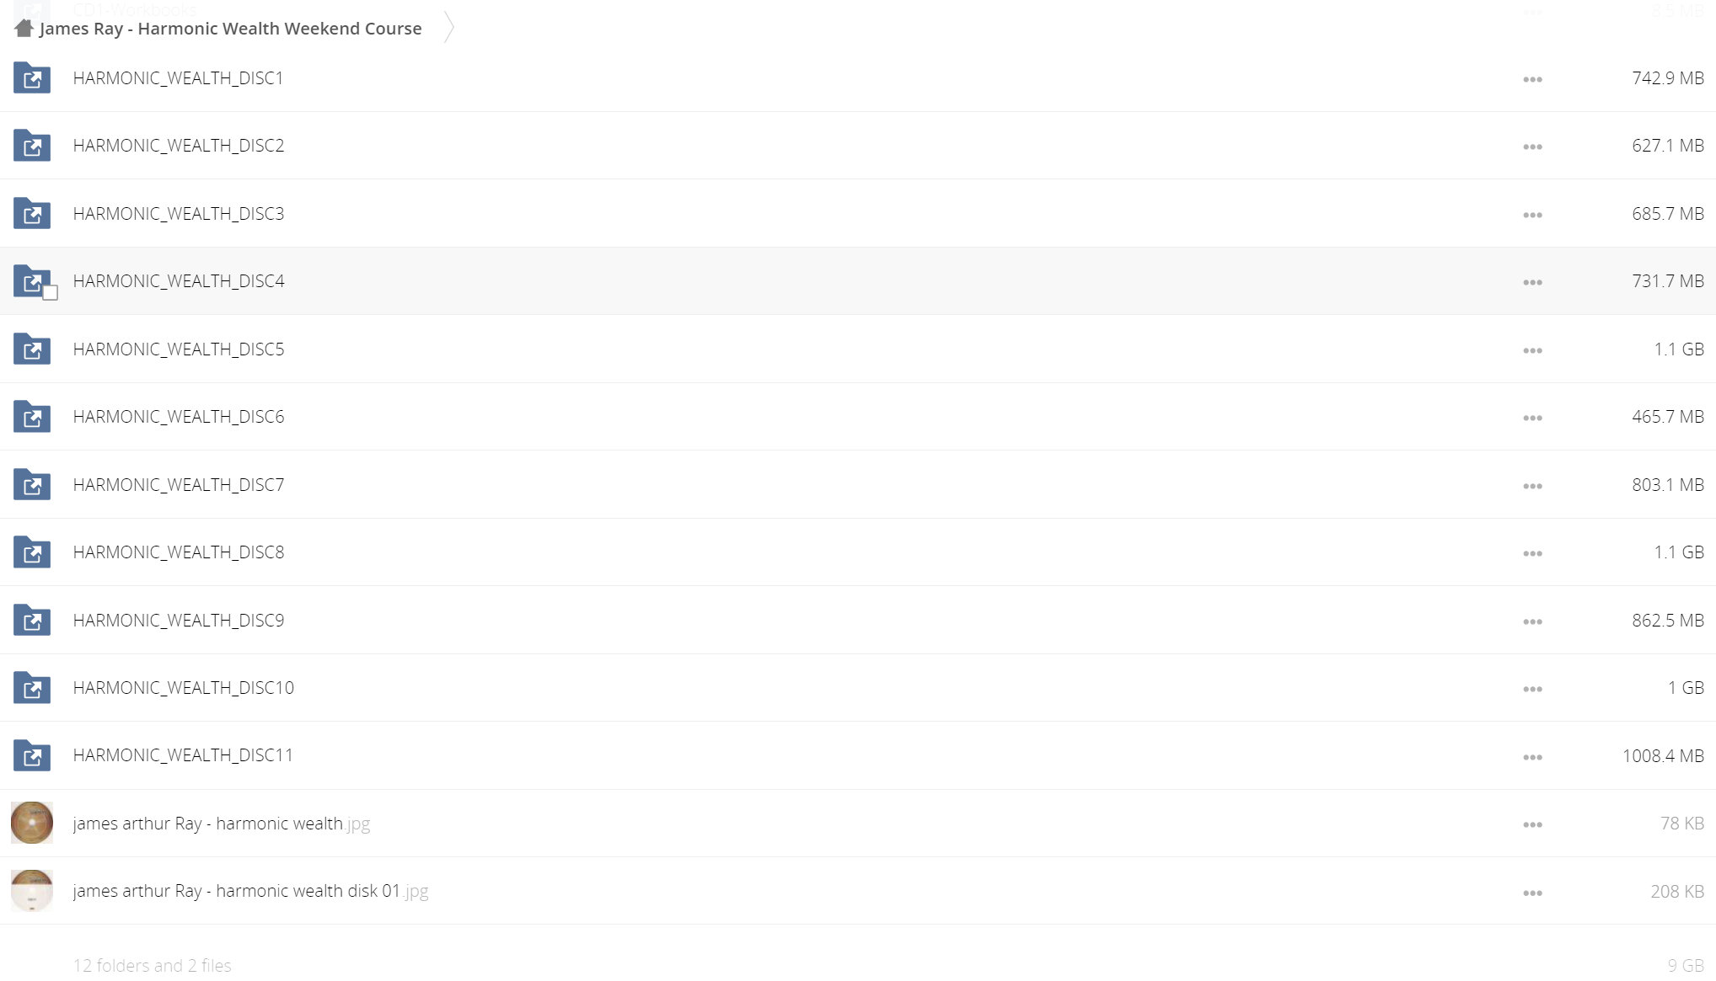Open thumbnail of james arthur Ray - harmonic wealth.jpg
The width and height of the screenshot is (1716, 981).
pyautogui.click(x=32, y=823)
